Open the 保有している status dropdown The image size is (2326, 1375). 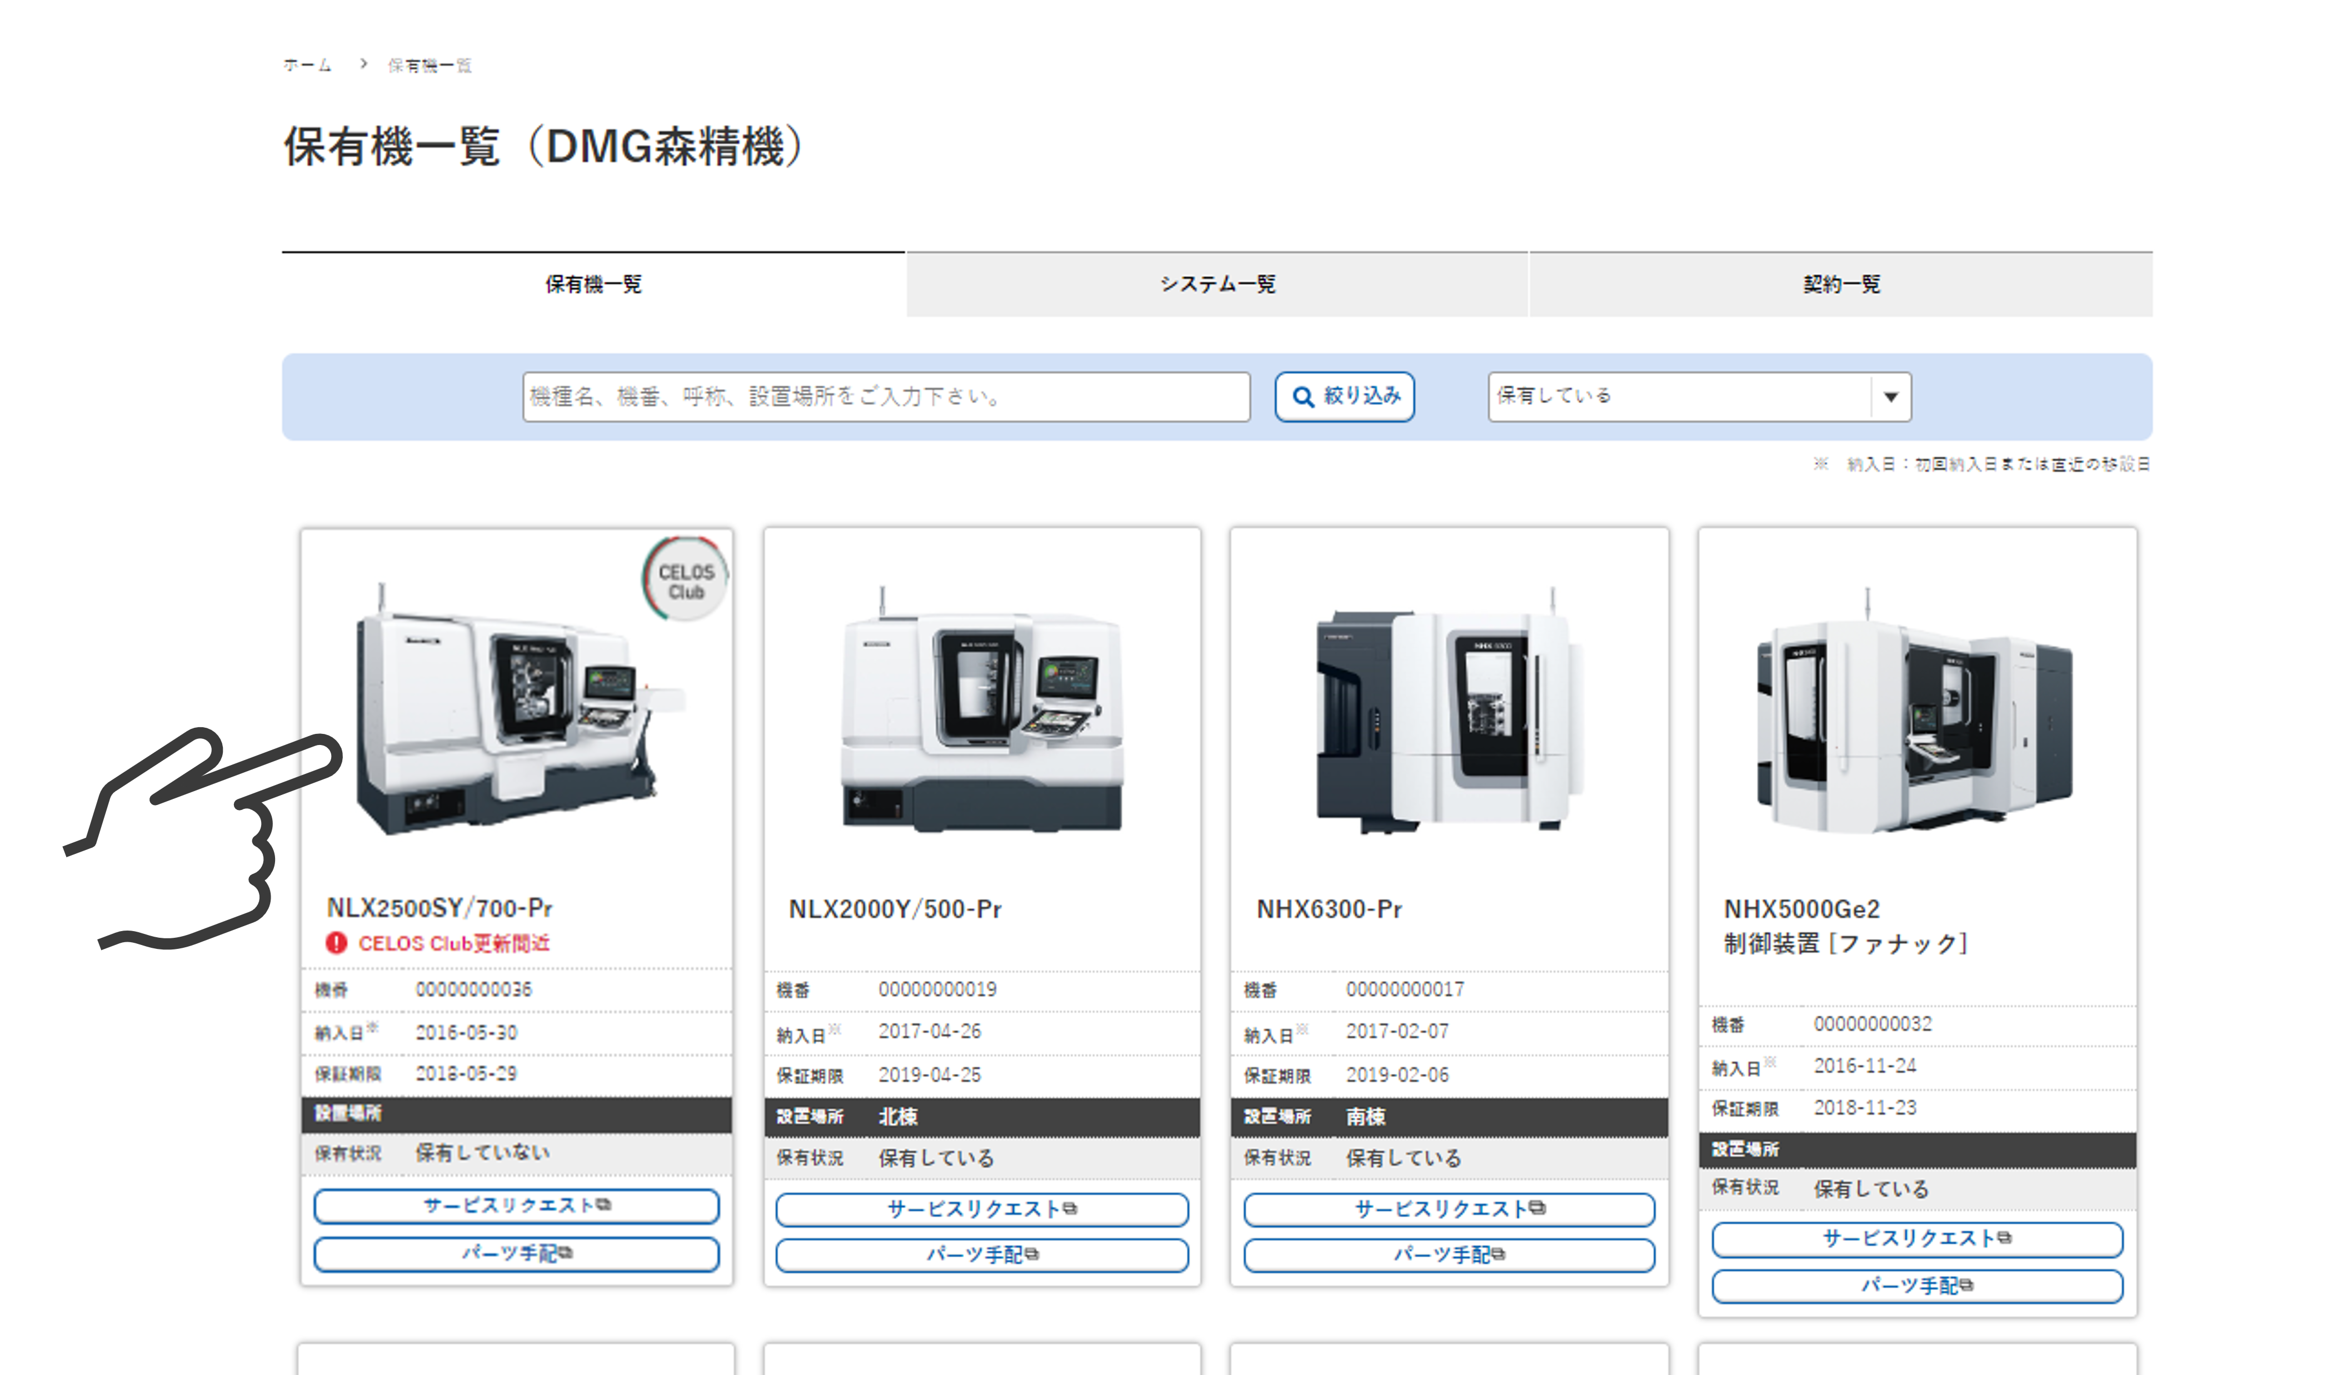coord(1699,397)
